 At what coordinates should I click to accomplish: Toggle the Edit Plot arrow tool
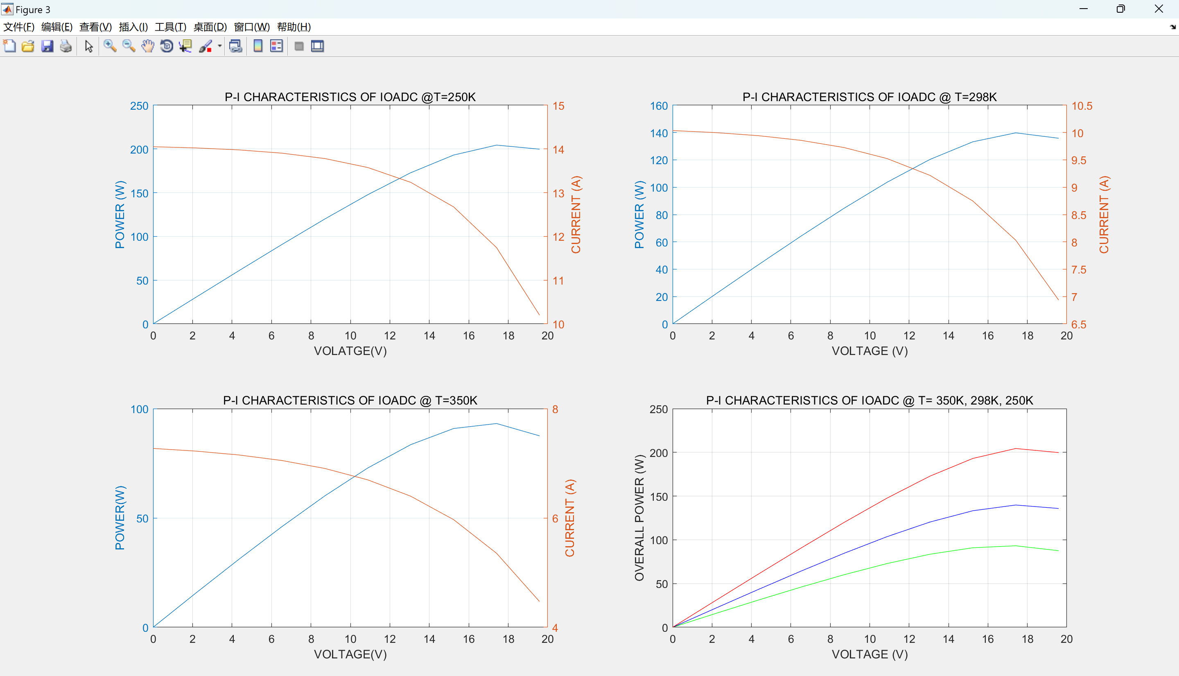(x=89, y=46)
